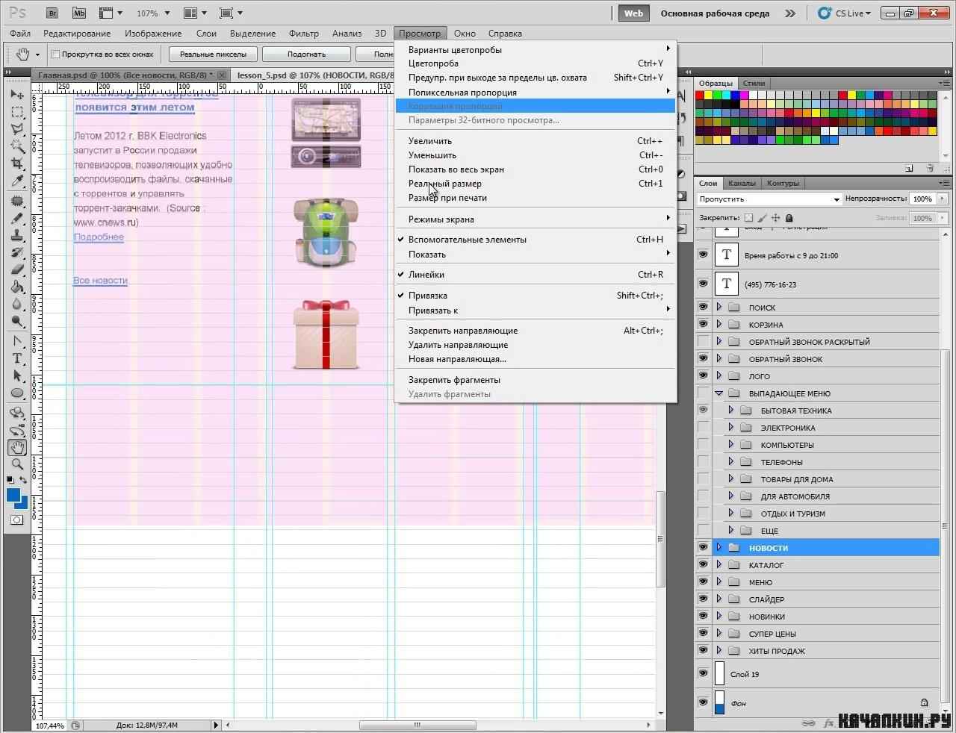Switch to the 'Каналы' tab
Image resolution: width=956 pixels, height=733 pixels.
tap(742, 183)
